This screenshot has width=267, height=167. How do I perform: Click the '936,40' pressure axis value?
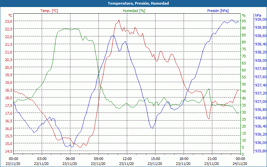pyautogui.click(x=261, y=126)
